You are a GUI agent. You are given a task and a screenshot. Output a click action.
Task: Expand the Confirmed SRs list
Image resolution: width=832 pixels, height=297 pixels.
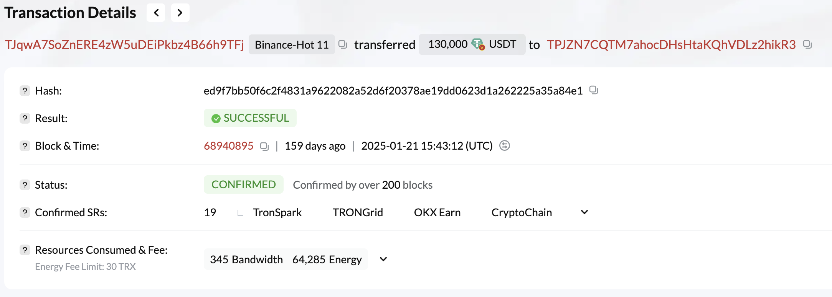pyautogui.click(x=584, y=212)
